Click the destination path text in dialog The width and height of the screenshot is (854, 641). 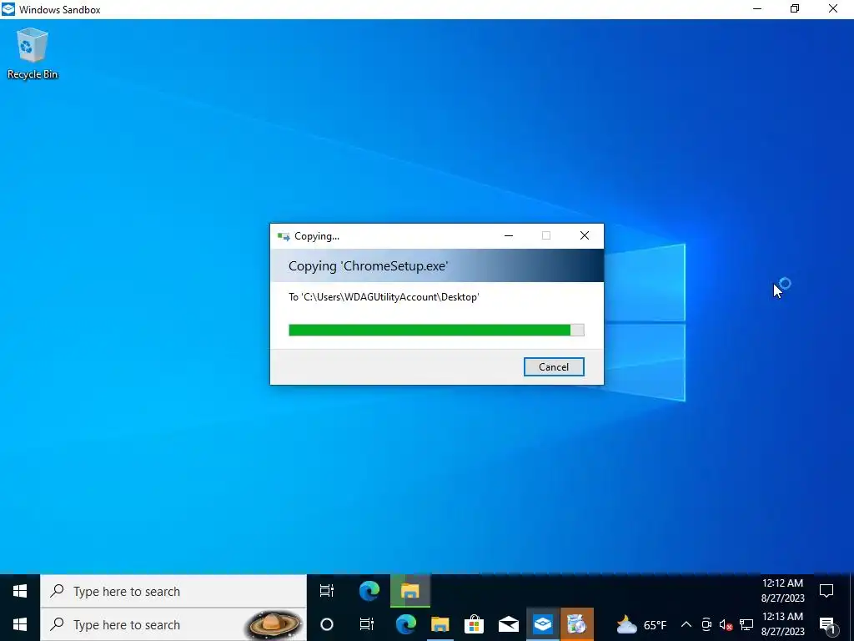pyautogui.click(x=384, y=297)
